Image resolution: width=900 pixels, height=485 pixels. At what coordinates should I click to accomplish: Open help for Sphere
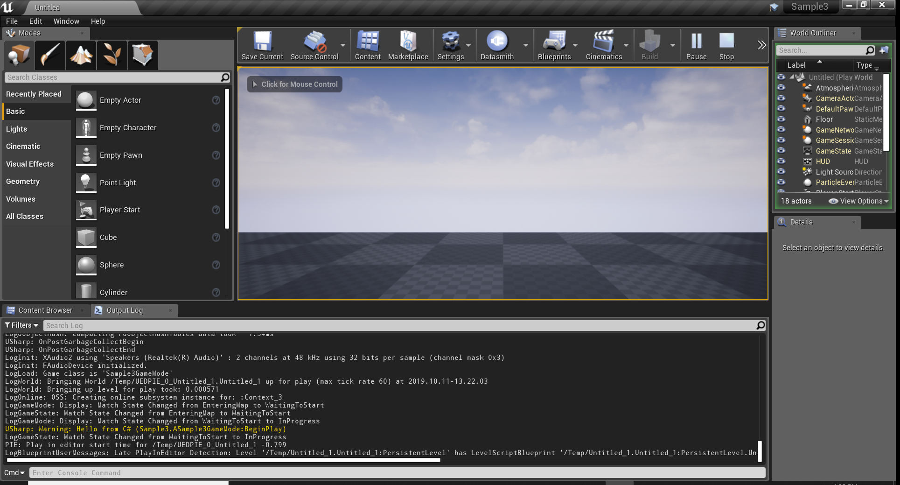[x=216, y=265]
